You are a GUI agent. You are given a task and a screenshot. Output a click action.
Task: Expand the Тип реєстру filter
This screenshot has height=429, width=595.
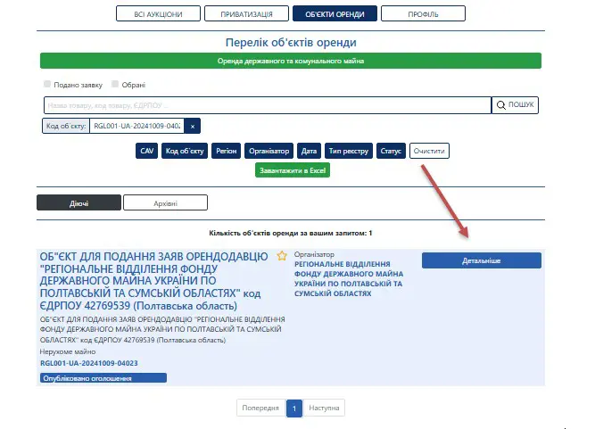click(347, 152)
